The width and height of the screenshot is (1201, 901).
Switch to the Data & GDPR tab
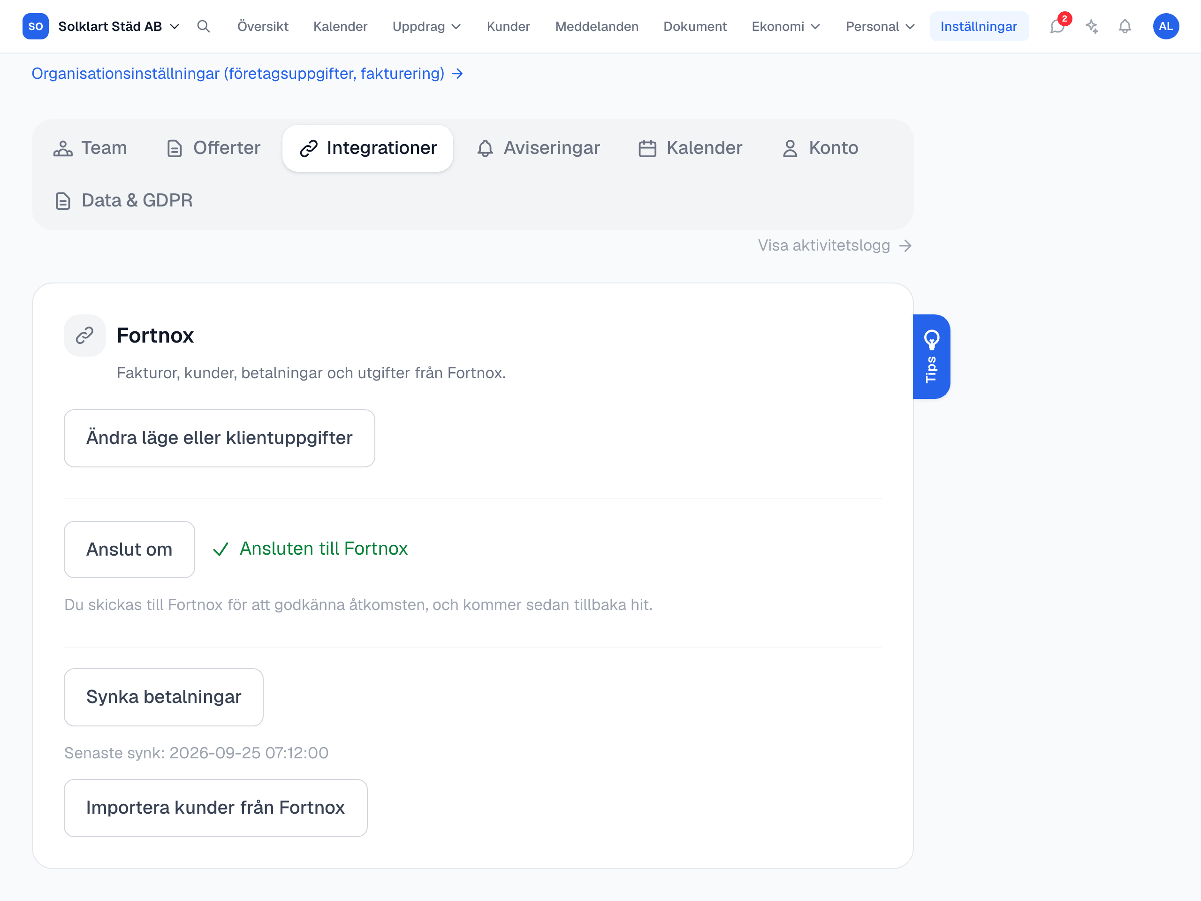[123, 201]
